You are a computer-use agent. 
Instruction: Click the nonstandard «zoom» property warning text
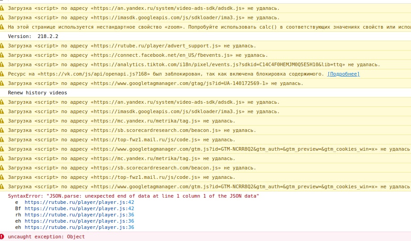click(x=210, y=27)
